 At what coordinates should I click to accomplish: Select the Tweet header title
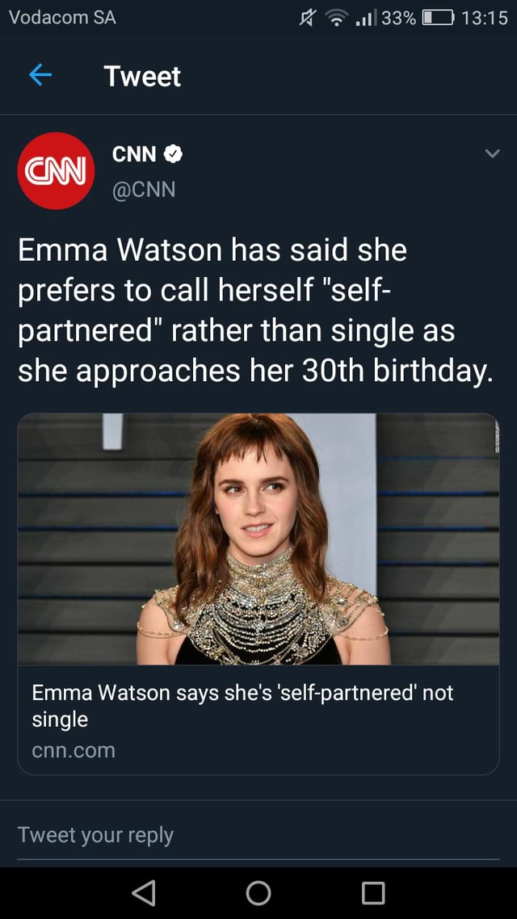142,76
